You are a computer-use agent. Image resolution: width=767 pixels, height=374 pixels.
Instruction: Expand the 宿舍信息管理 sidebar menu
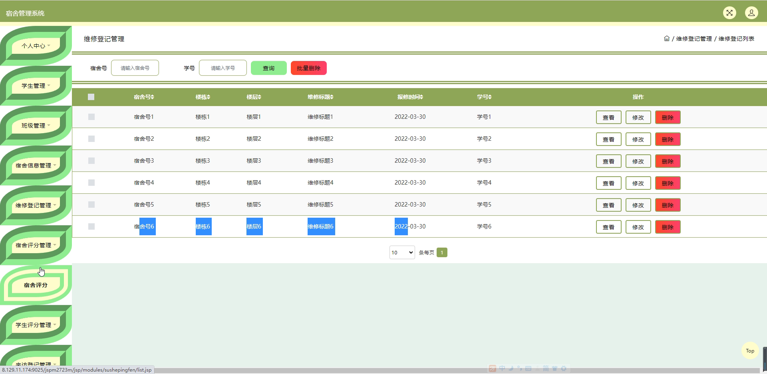tap(36, 165)
